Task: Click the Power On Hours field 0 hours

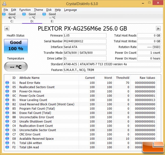Action: pos(149,58)
